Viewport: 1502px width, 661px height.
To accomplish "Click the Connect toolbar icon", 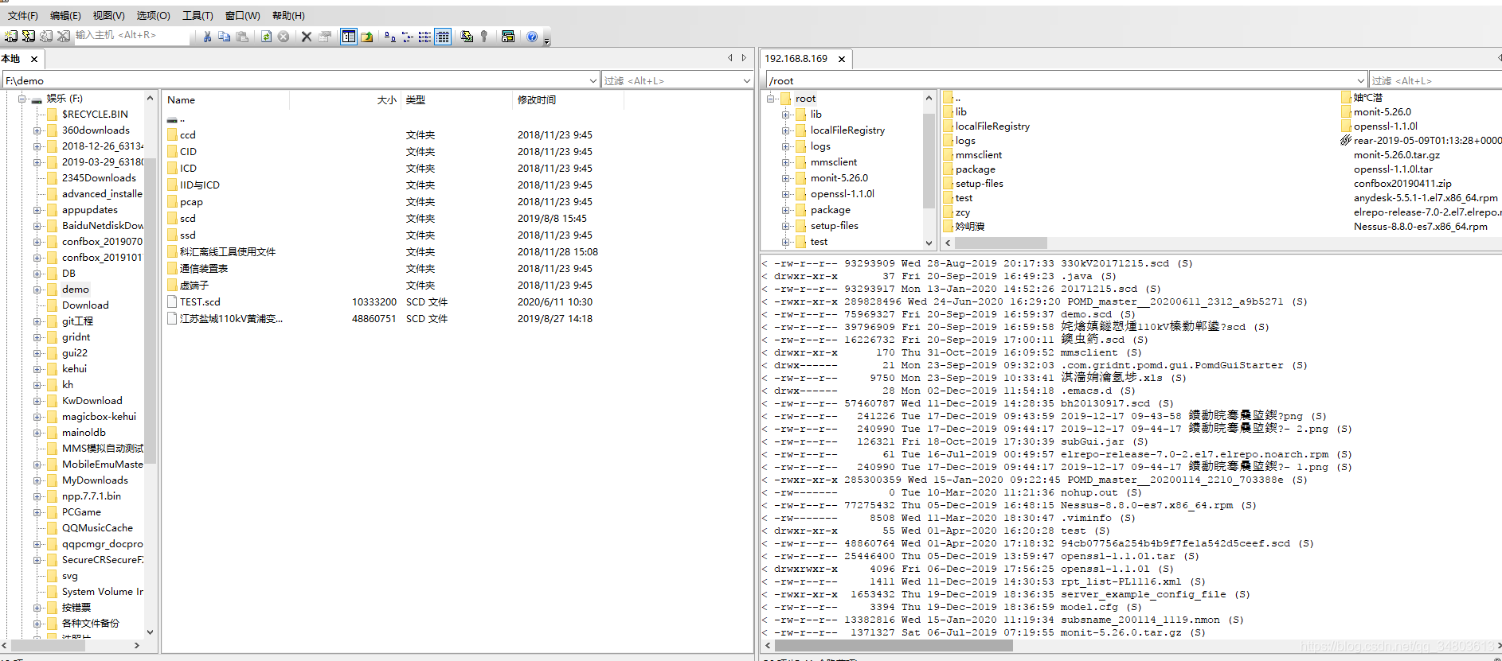I will pyautogui.click(x=11, y=37).
